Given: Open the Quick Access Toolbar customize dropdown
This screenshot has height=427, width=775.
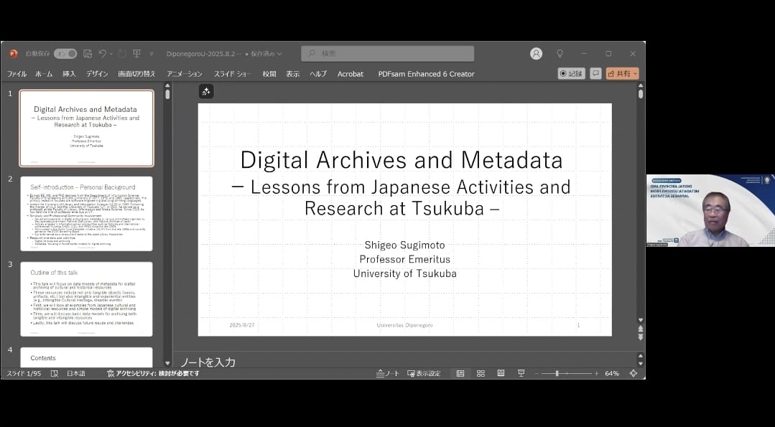Looking at the screenshot, I should pyautogui.click(x=152, y=54).
